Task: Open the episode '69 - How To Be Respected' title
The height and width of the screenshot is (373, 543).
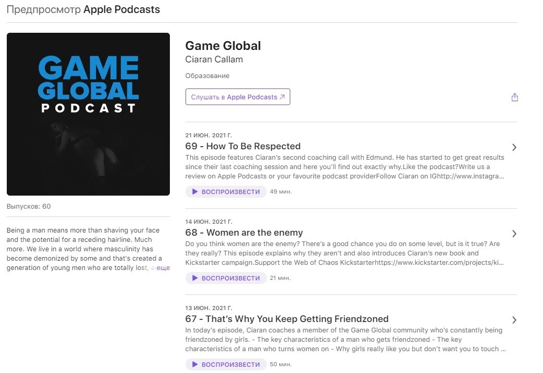Action: tap(243, 146)
